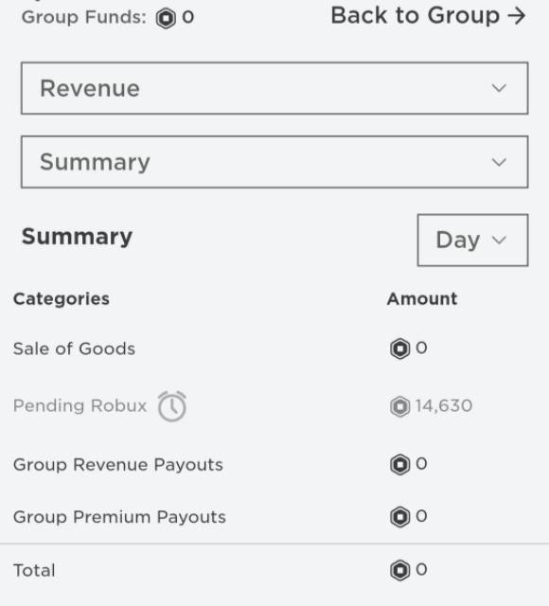Click the arrow icon in Back to Group

click(517, 16)
